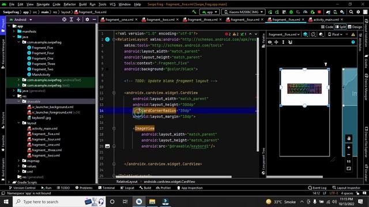Open Xiaomi device selector dropdown
369x207 pixels.
click(x=243, y=12)
